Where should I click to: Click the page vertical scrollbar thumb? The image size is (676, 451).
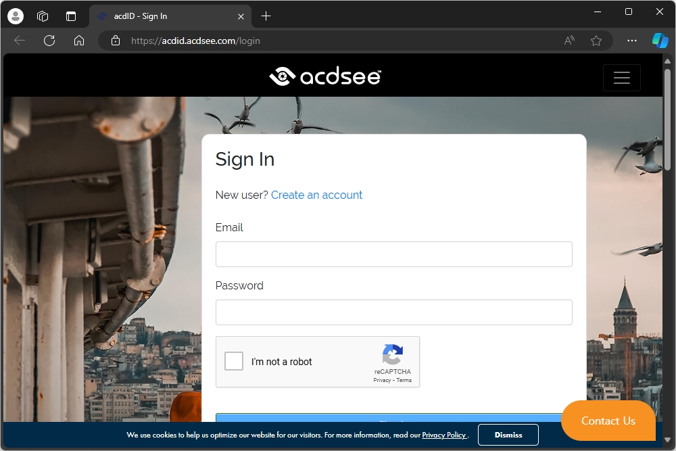(x=667, y=119)
